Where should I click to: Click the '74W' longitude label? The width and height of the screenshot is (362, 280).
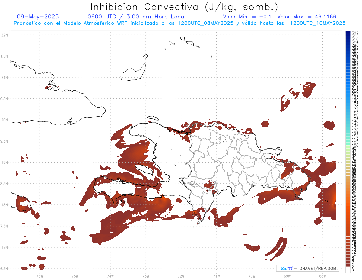tap(110, 276)
